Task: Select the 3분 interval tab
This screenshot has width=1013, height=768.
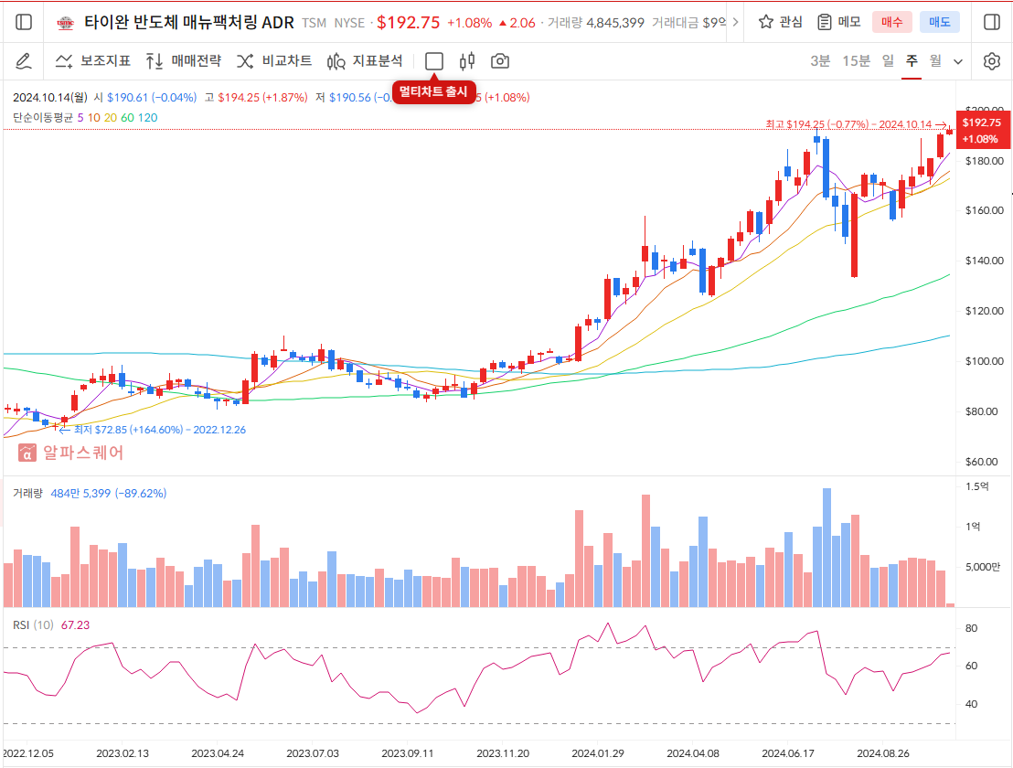Action: [820, 60]
